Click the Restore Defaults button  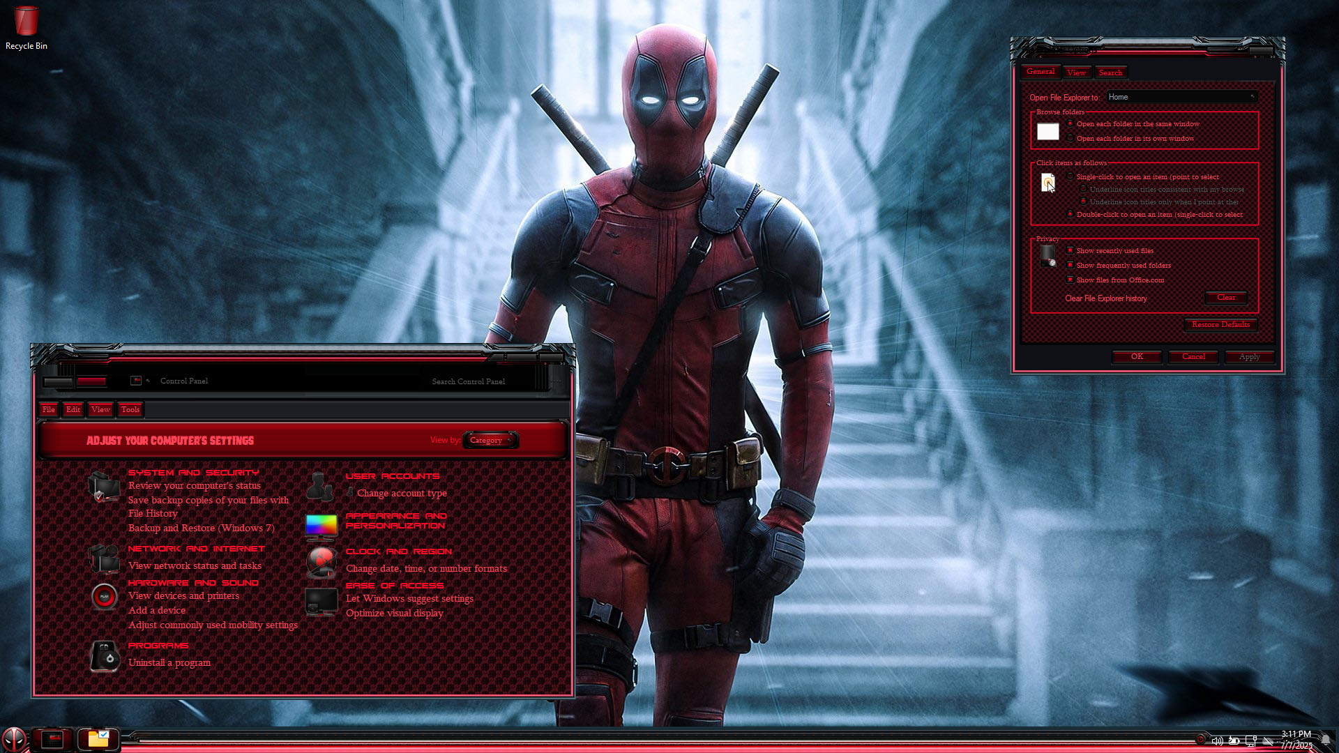tap(1220, 325)
